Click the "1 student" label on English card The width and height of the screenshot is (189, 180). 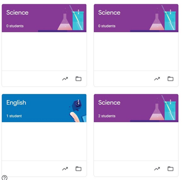(14, 116)
